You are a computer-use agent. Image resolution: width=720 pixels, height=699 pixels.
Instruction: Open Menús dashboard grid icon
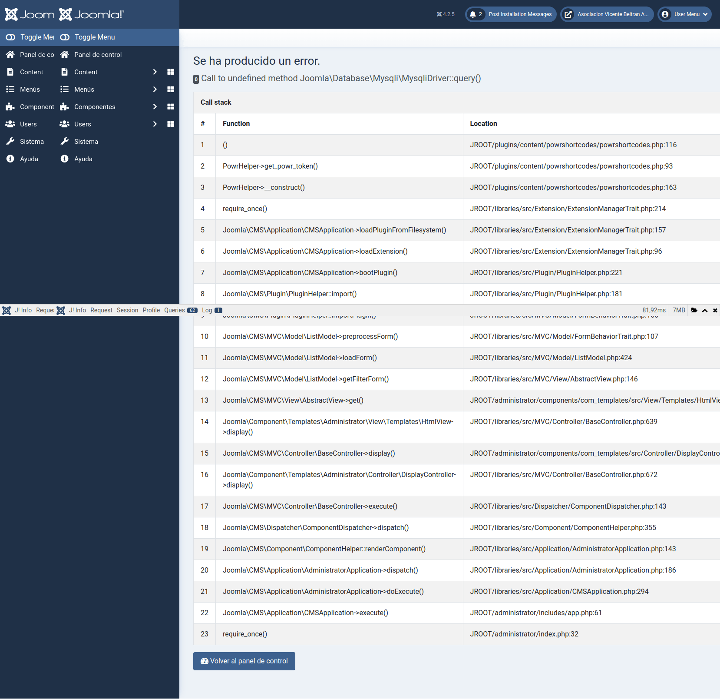171,89
